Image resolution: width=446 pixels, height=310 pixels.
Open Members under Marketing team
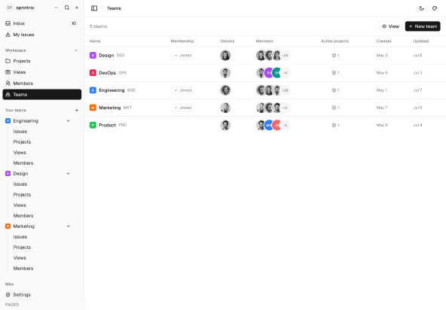point(23,268)
